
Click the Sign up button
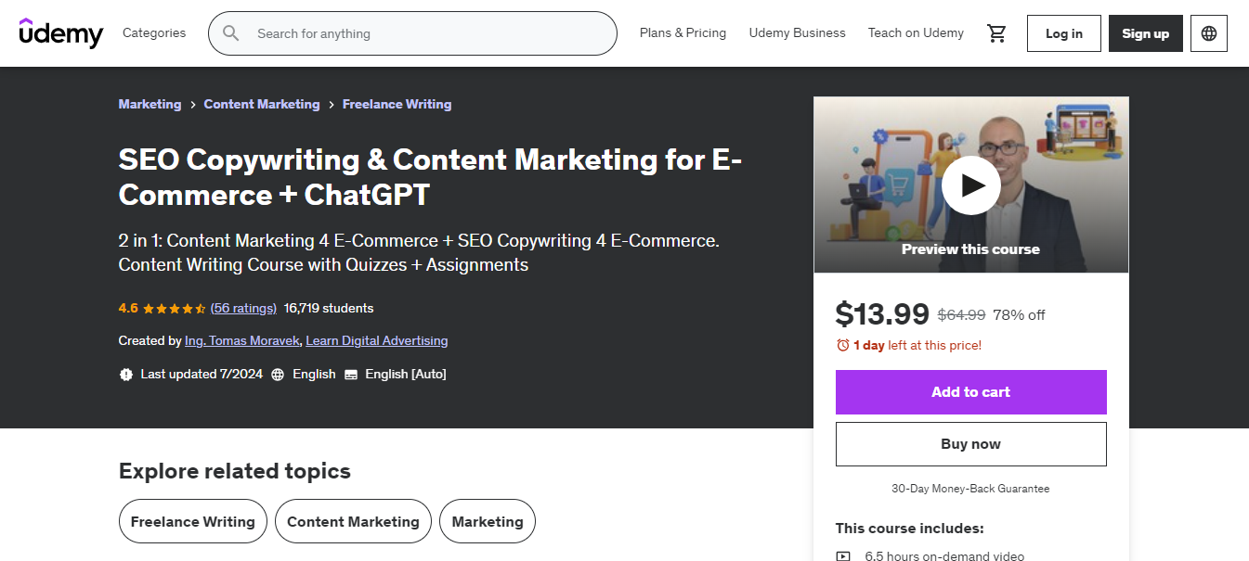pyautogui.click(x=1146, y=33)
